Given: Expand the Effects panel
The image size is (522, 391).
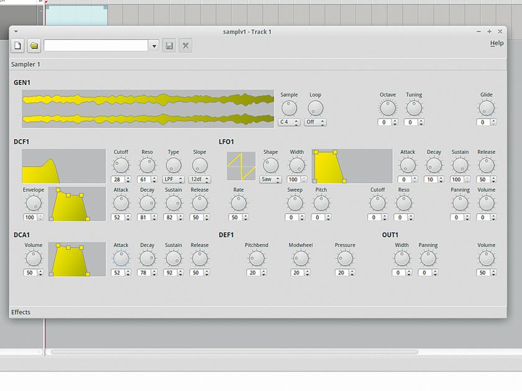Looking at the screenshot, I should (x=21, y=312).
